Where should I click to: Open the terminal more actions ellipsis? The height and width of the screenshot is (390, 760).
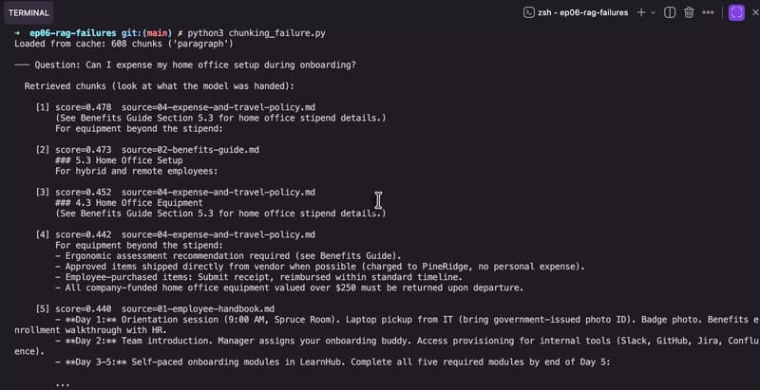tap(708, 12)
